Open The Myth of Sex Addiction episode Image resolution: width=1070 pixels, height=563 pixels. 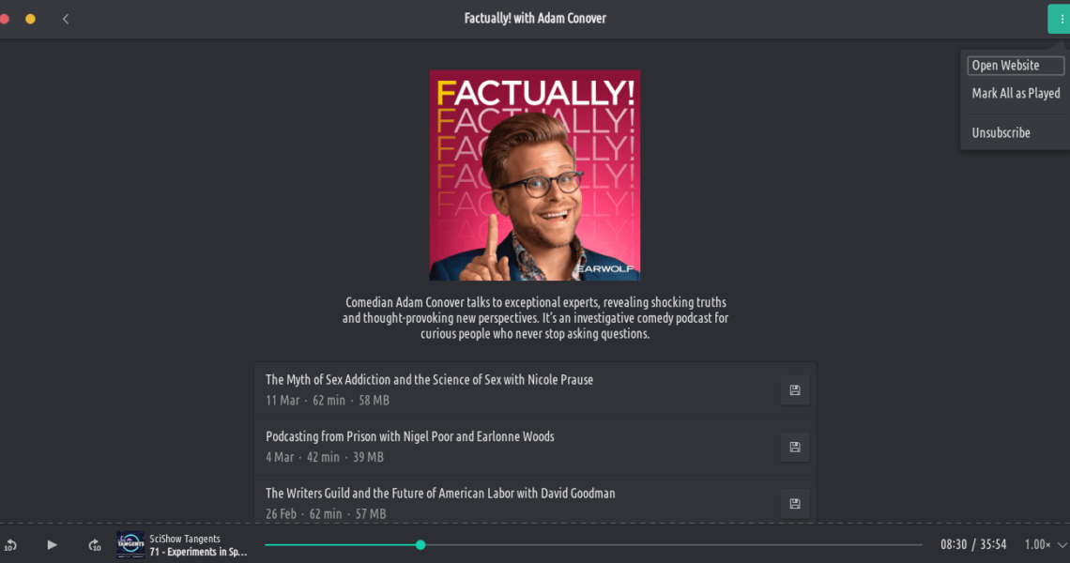point(429,379)
